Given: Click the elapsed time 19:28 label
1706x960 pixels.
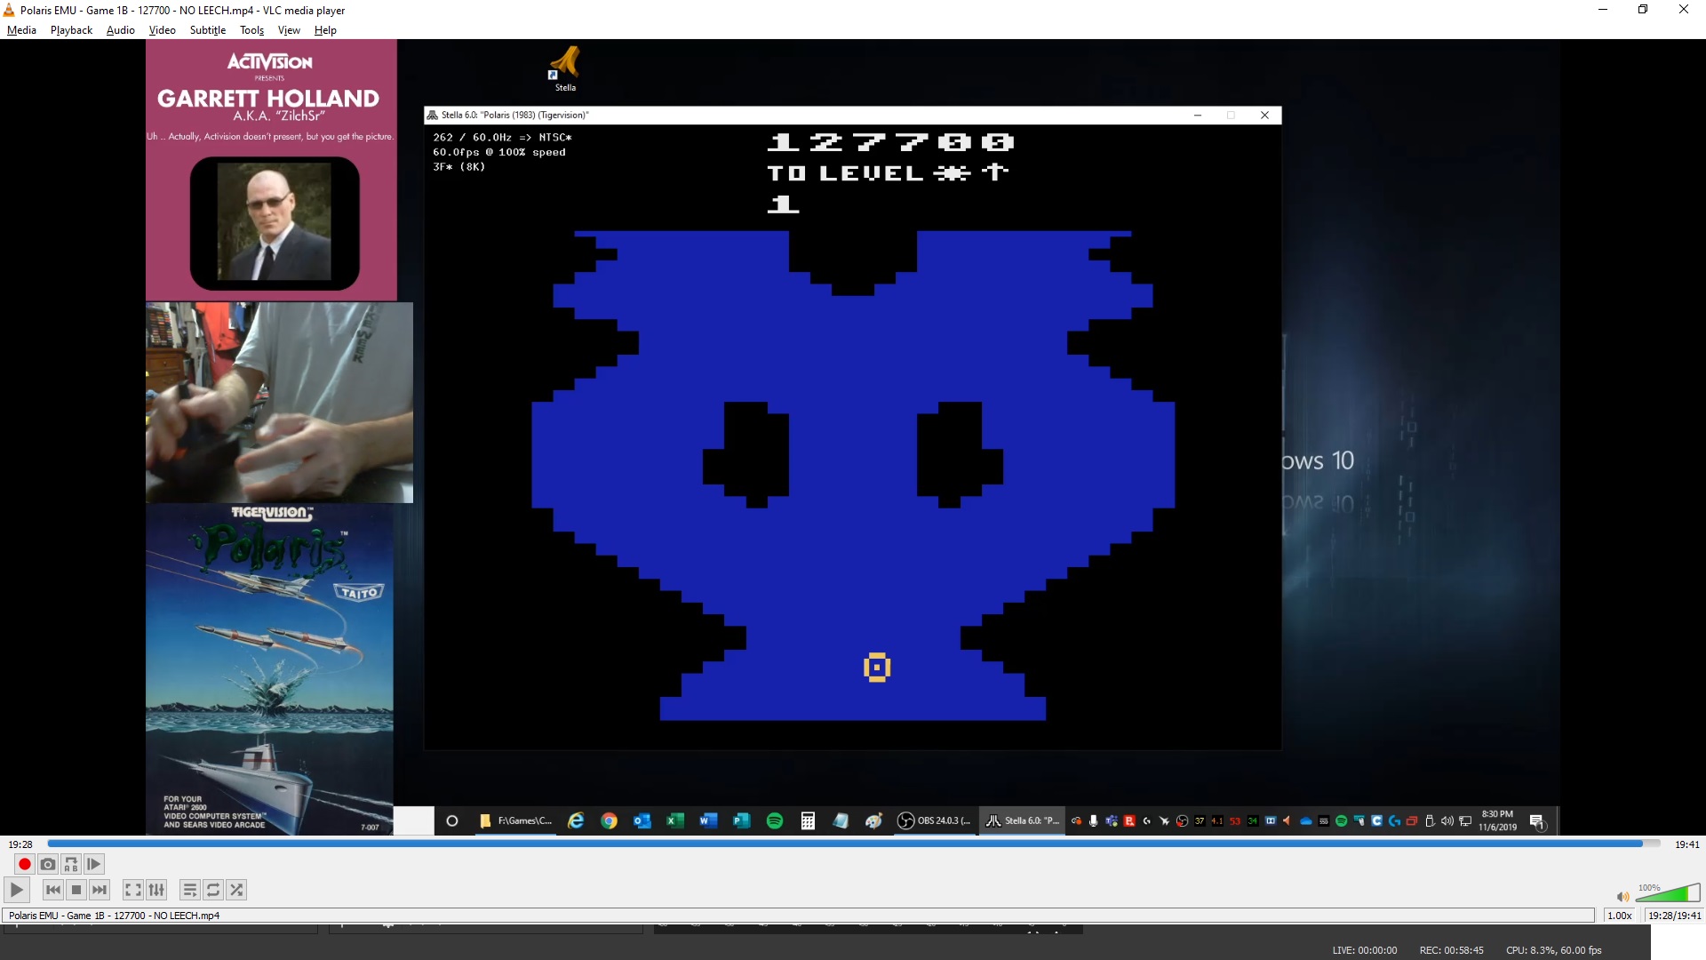Looking at the screenshot, I should click(20, 844).
